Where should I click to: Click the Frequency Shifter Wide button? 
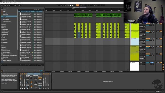click(x=36, y=87)
